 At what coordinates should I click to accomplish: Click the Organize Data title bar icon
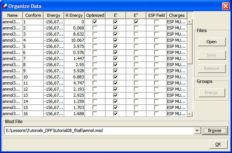5,6
